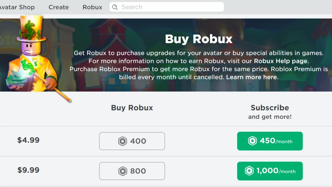Click the $4.99 price label

(x=28, y=140)
